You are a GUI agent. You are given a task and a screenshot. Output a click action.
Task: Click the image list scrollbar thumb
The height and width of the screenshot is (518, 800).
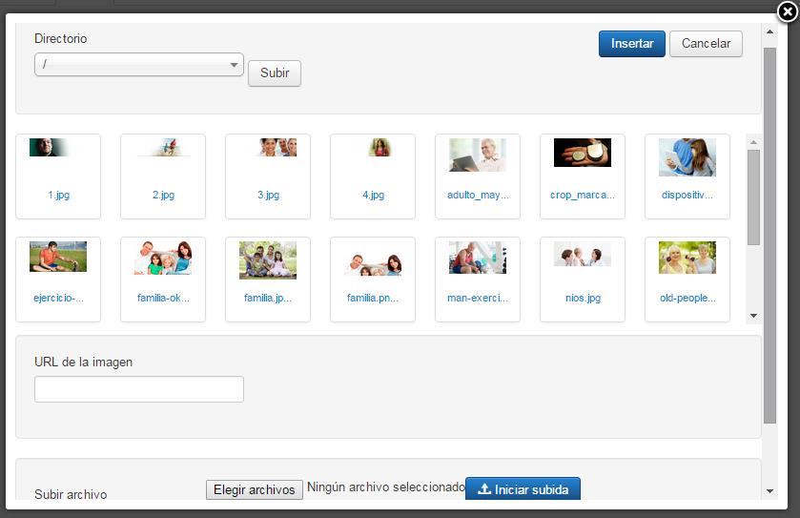pos(753,197)
